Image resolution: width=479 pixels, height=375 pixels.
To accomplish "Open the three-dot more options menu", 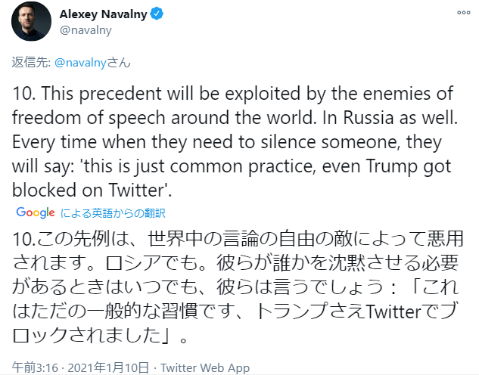I will pos(460,14).
